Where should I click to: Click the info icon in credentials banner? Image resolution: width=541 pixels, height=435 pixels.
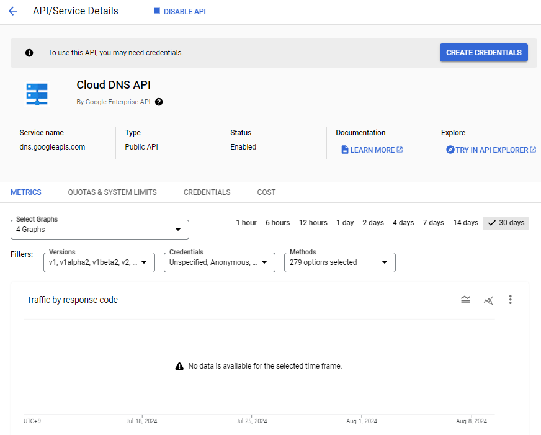pos(29,53)
